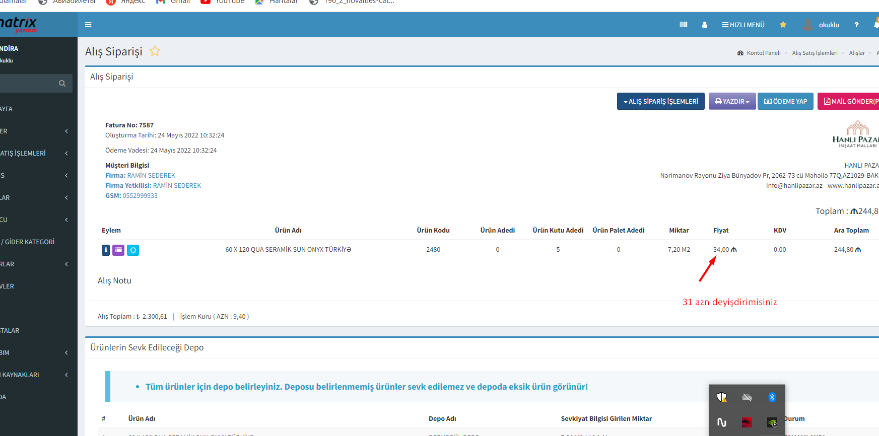The width and height of the screenshot is (879, 436).
Task: Click the Bluetooth tray icon
Action: tap(772, 397)
